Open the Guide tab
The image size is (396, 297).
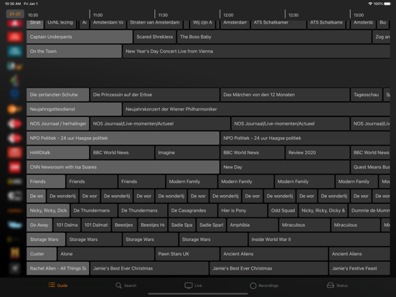(x=58, y=286)
